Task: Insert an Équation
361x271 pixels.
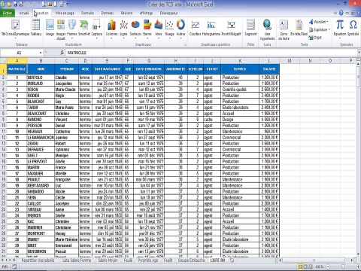Action: pyautogui.click(x=340, y=29)
